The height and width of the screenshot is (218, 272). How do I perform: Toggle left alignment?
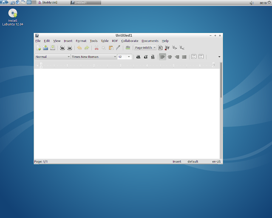coord(162,57)
